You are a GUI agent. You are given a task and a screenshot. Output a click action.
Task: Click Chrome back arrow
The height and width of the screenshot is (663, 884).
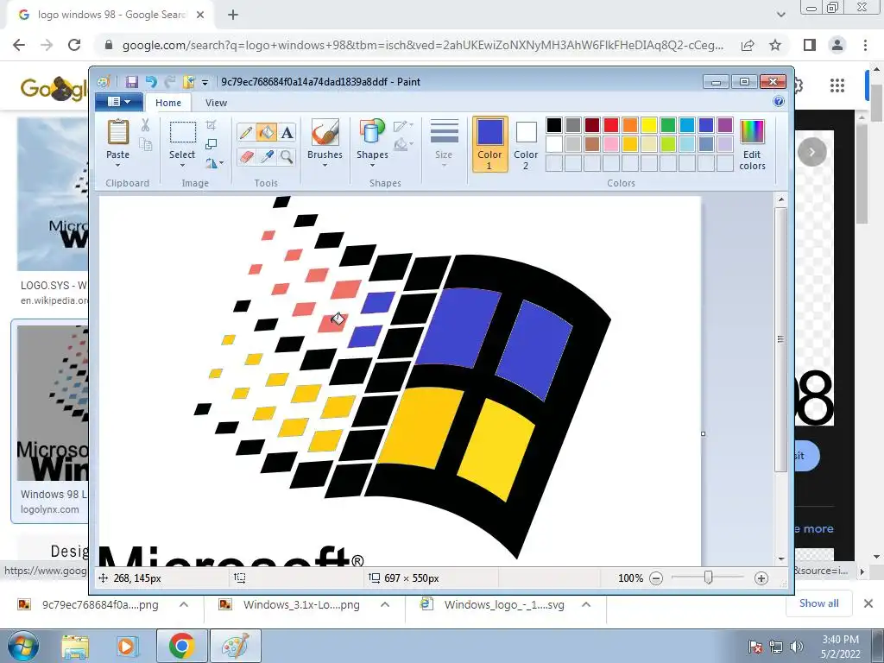click(x=19, y=45)
